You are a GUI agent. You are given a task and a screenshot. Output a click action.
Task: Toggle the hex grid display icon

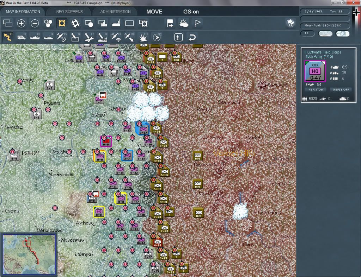(48, 23)
